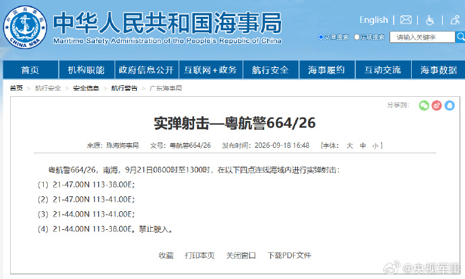Click the 关闭窗口 link
This screenshot has height=279, width=465.
tap(241, 255)
